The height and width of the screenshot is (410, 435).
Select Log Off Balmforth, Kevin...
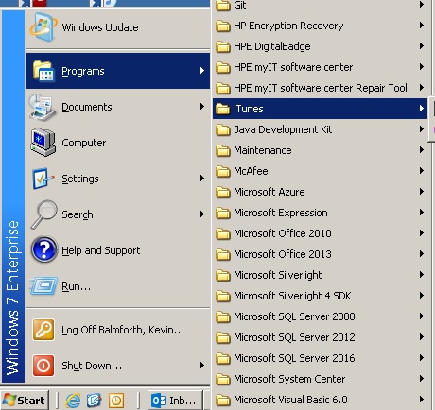tap(117, 330)
